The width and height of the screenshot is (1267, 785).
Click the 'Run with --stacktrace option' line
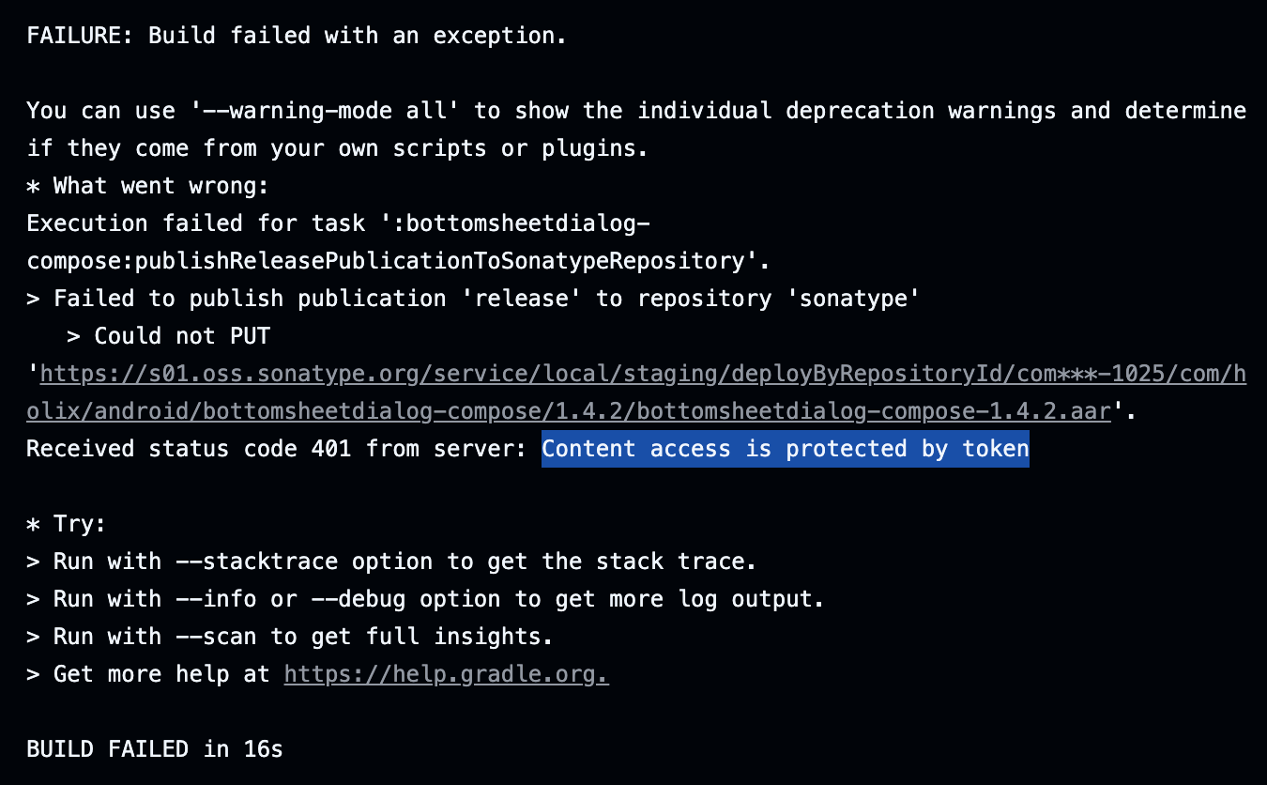[x=391, y=562]
